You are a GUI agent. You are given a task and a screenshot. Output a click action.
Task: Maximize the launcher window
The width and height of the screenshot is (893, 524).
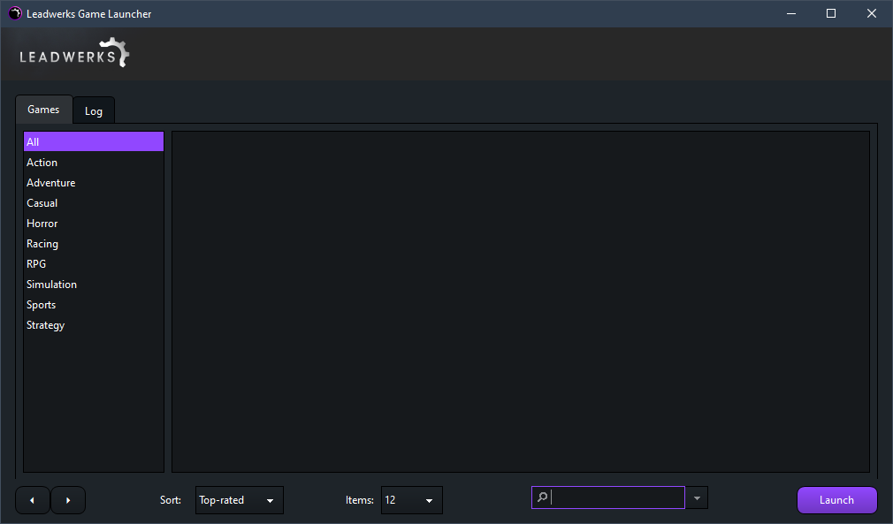[x=831, y=13]
